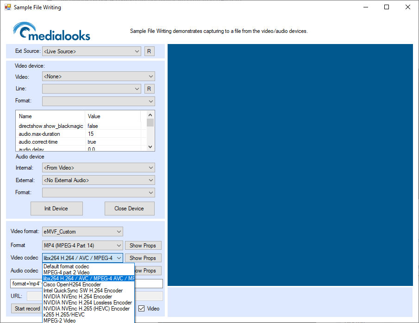Click the R button beside Line

click(150, 89)
